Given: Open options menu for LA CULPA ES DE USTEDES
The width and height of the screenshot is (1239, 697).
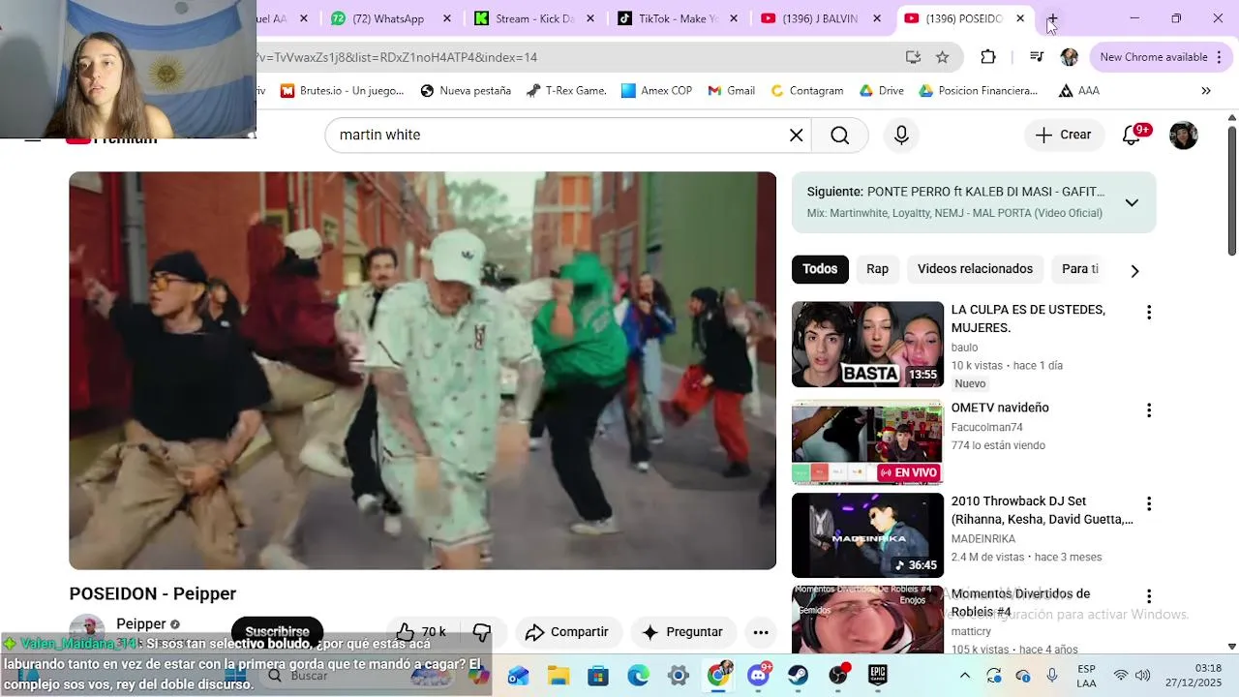Looking at the screenshot, I should pyautogui.click(x=1149, y=313).
